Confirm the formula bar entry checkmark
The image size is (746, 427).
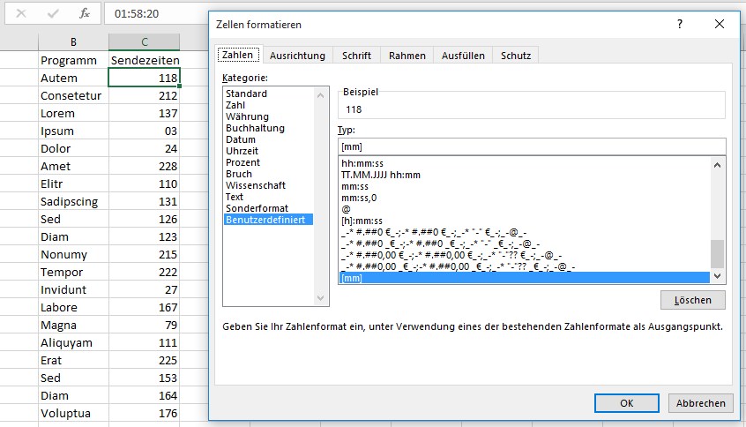click(x=52, y=14)
